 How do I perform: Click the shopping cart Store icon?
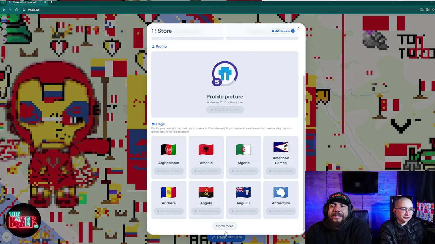coord(154,31)
